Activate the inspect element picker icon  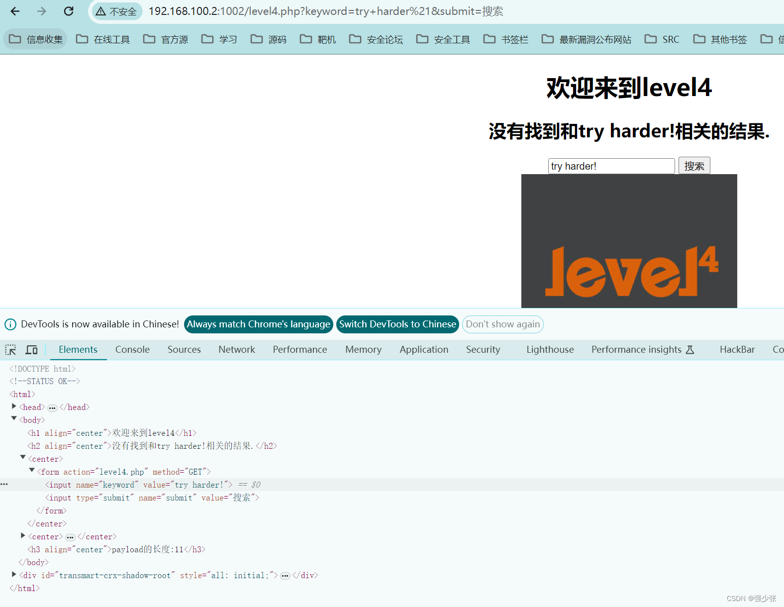tap(10, 350)
